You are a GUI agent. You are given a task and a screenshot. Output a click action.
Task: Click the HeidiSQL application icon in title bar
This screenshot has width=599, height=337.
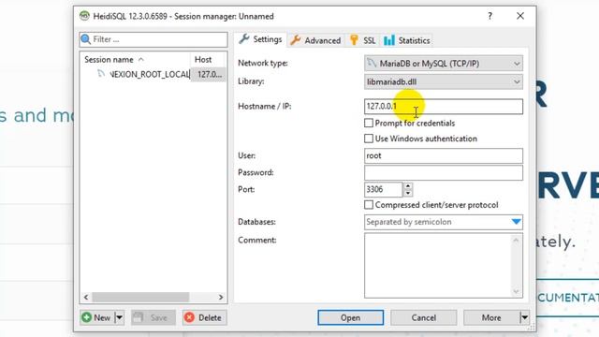[84, 16]
